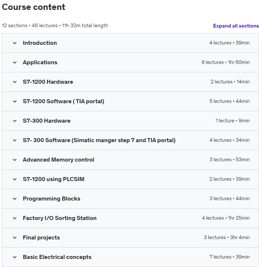Expand chevron for S7-300 Software section
This screenshot has width=259, height=267.
click(15, 140)
